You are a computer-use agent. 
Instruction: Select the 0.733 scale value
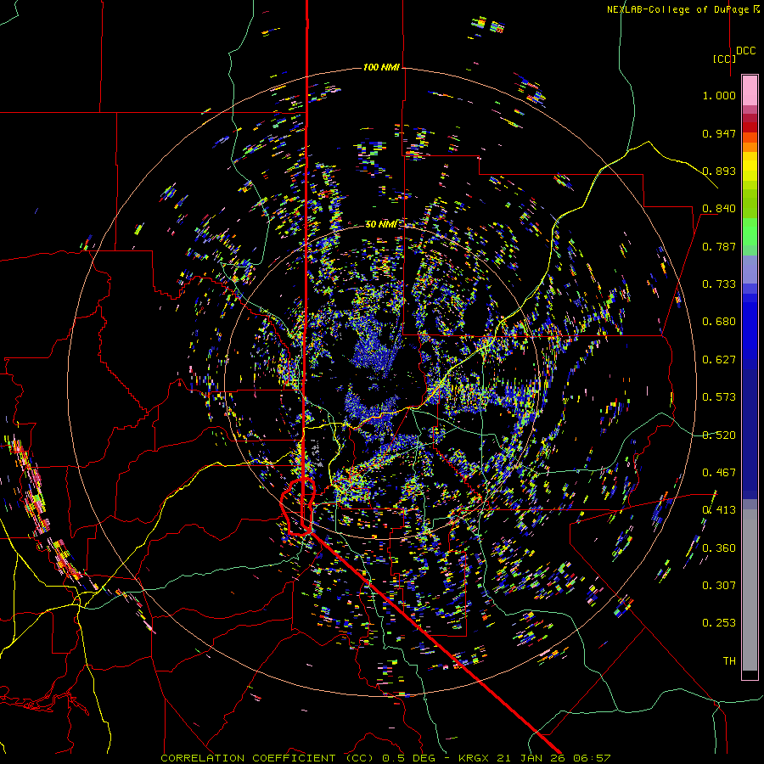point(719,284)
